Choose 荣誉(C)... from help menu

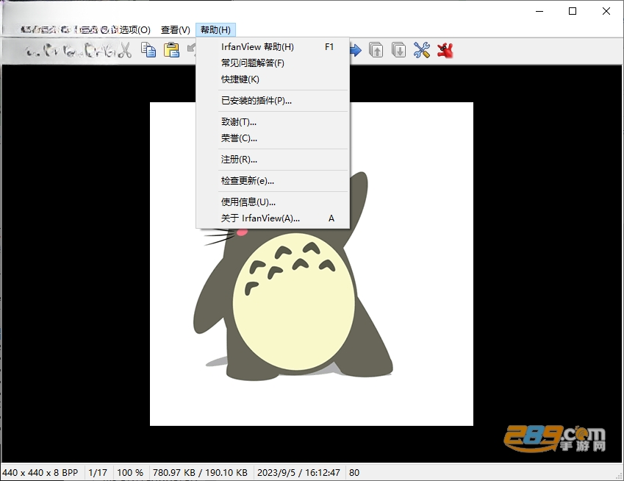coord(273,138)
